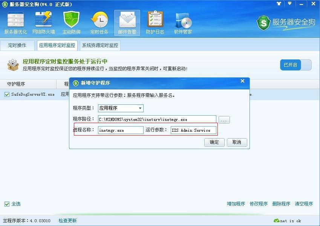This screenshot has height=226, width=320.
Task: Uncheck the SafeDogServerUI.exe entry
Action: click(x=7, y=94)
